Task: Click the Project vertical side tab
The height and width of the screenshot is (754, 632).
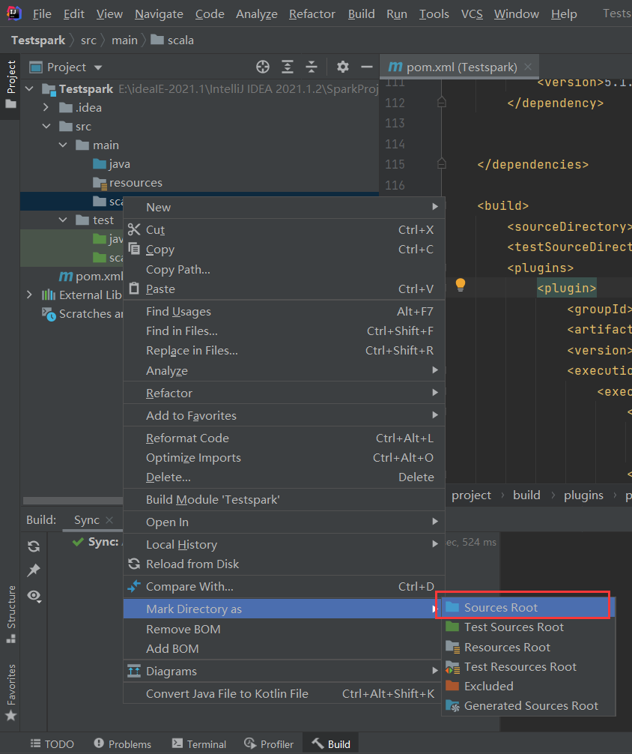Action: pos(10,85)
